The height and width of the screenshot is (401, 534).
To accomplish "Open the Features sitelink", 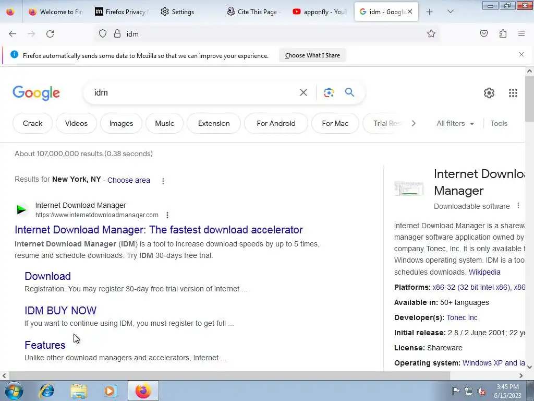I will point(45,345).
